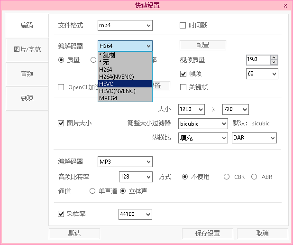Open the 音频比特率 128 dropdown
The height and width of the screenshot is (245, 293).
point(136,177)
